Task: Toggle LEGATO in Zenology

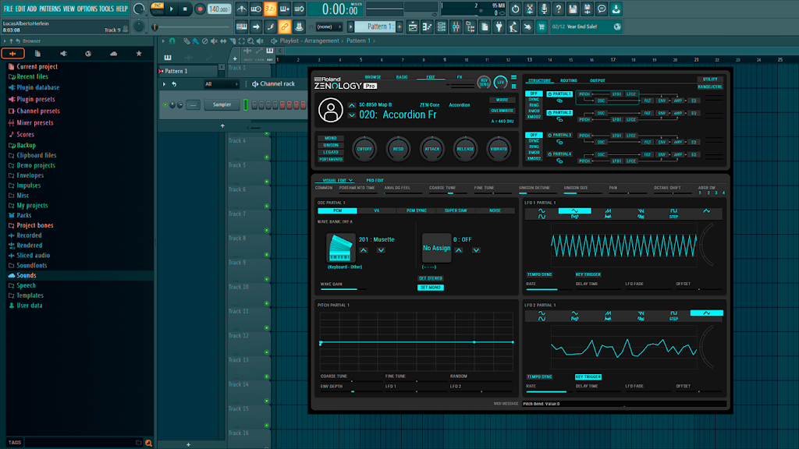Action: (331, 152)
